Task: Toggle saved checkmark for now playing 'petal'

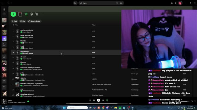Action: (x=28, y=101)
